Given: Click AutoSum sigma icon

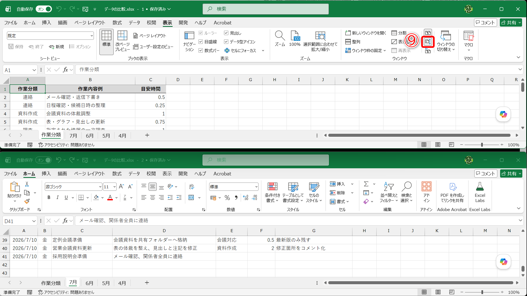Looking at the screenshot, I should tap(366, 184).
